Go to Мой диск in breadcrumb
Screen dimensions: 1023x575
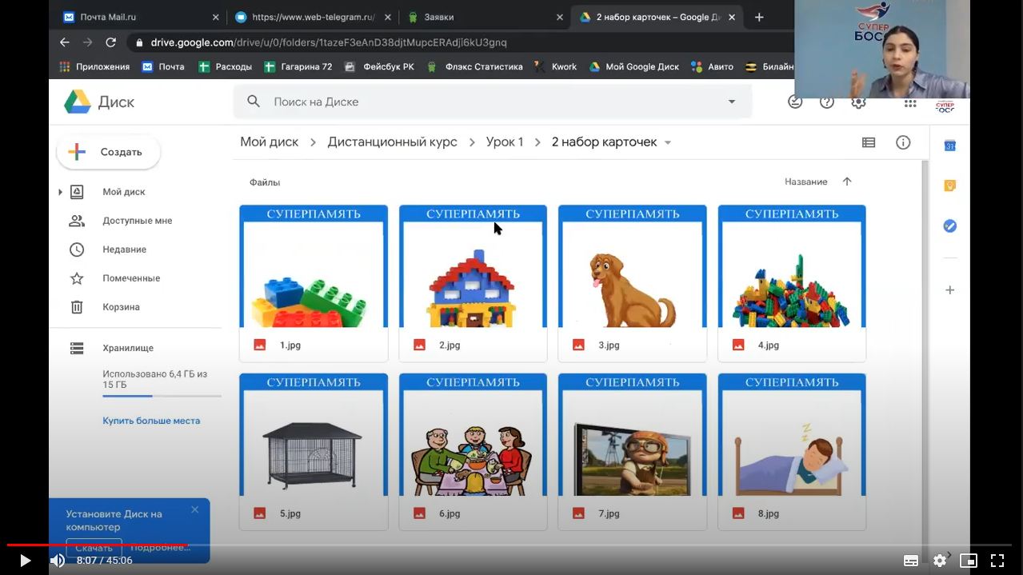(270, 142)
